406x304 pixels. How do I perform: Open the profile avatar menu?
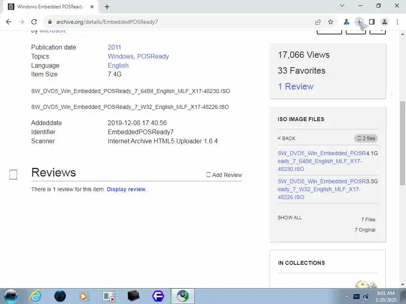[385, 22]
